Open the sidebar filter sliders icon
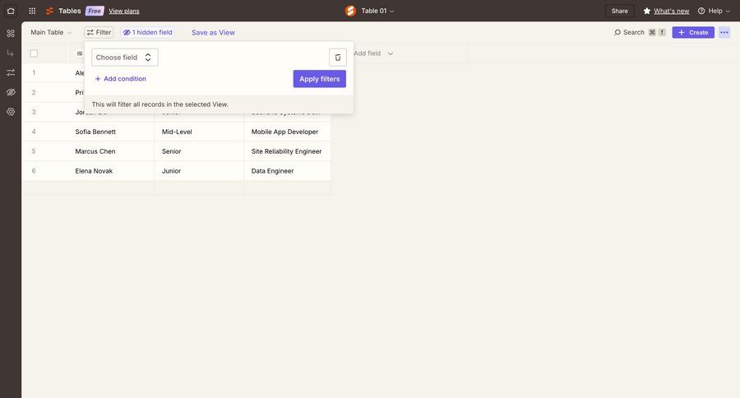 tap(11, 72)
